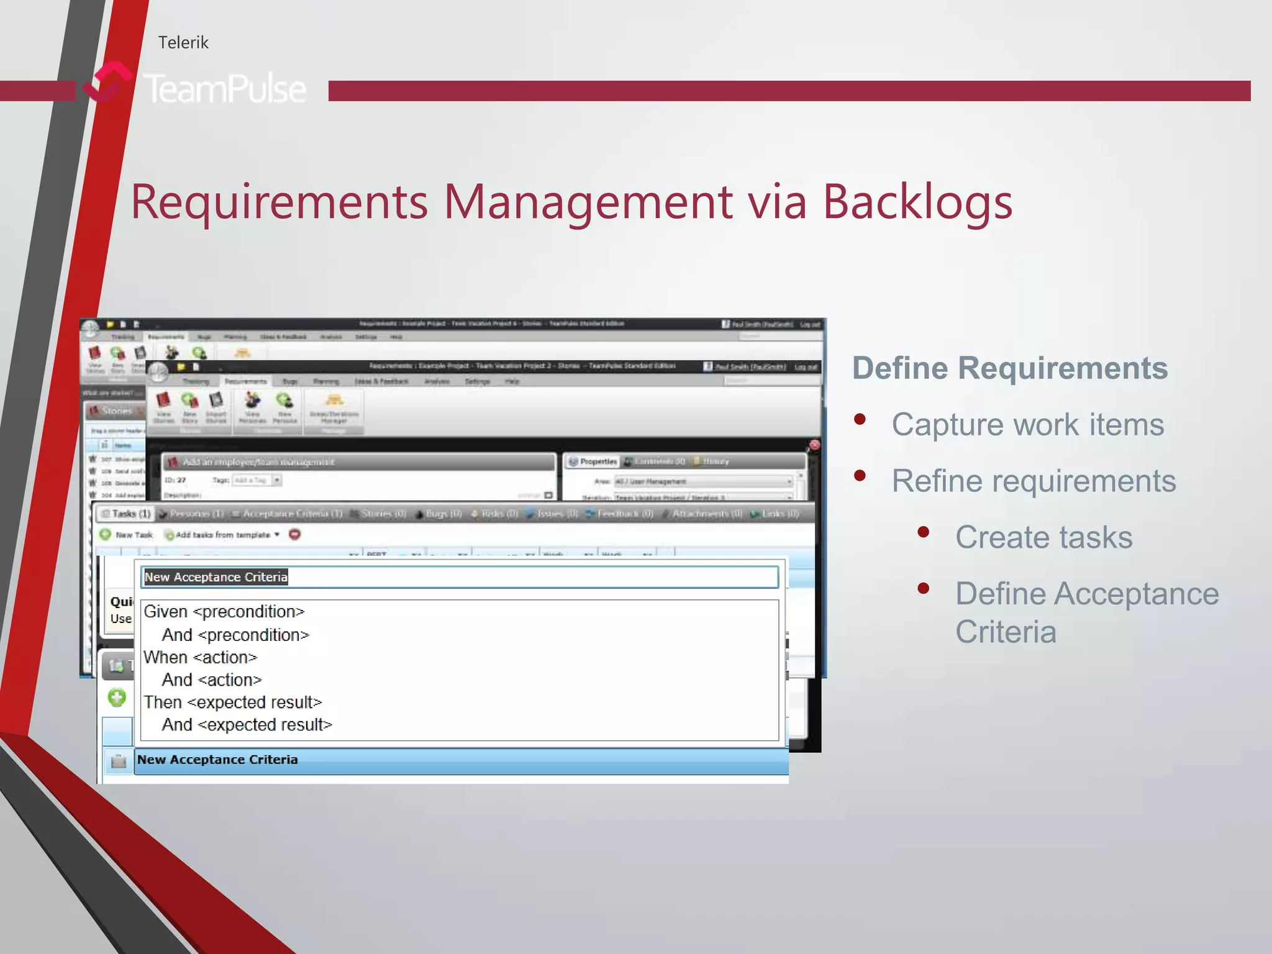Click the briefcase icon beside New Acceptance Criteria
Screen dimensions: 1272x954
coord(118,761)
